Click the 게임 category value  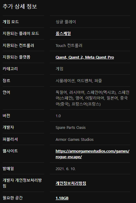pos(59,69)
